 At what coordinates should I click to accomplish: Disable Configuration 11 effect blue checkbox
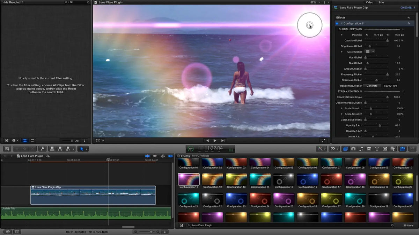[x=337, y=23]
